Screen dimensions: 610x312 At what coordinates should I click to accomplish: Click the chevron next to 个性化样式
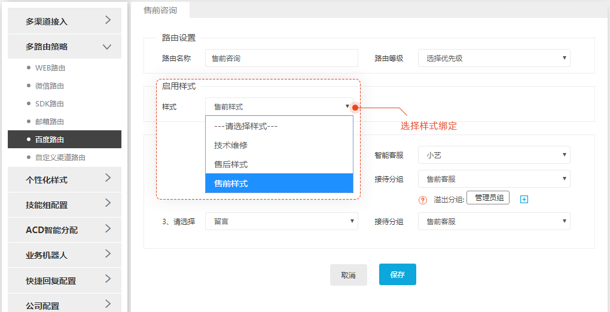[108, 178]
